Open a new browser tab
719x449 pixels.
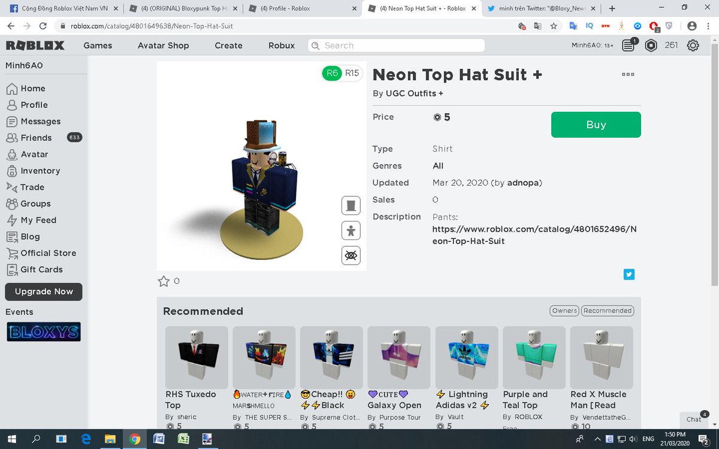pos(612,8)
